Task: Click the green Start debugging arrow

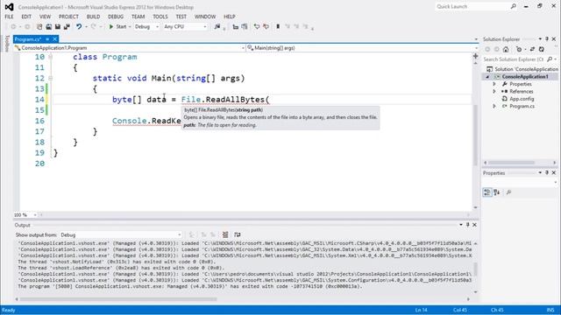Action: [111, 27]
